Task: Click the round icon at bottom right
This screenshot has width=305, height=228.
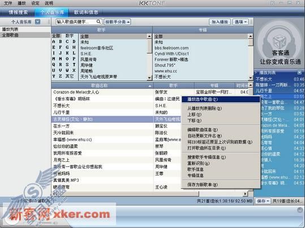Action: click(x=300, y=210)
